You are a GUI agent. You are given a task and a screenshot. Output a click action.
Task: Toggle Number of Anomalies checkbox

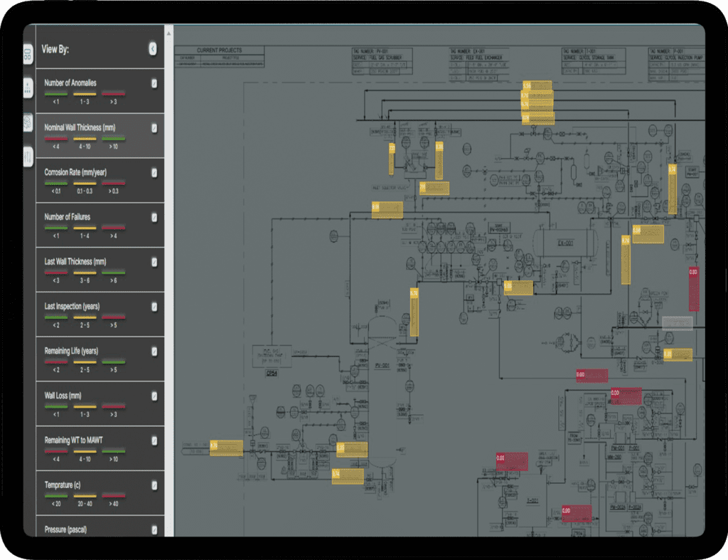click(154, 83)
